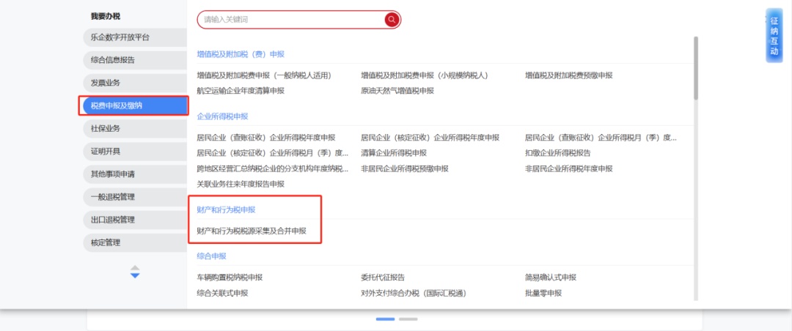The image size is (792, 331).
Task: Open 财产和行为税税源采集及合并申报 link
Action: tap(252, 231)
